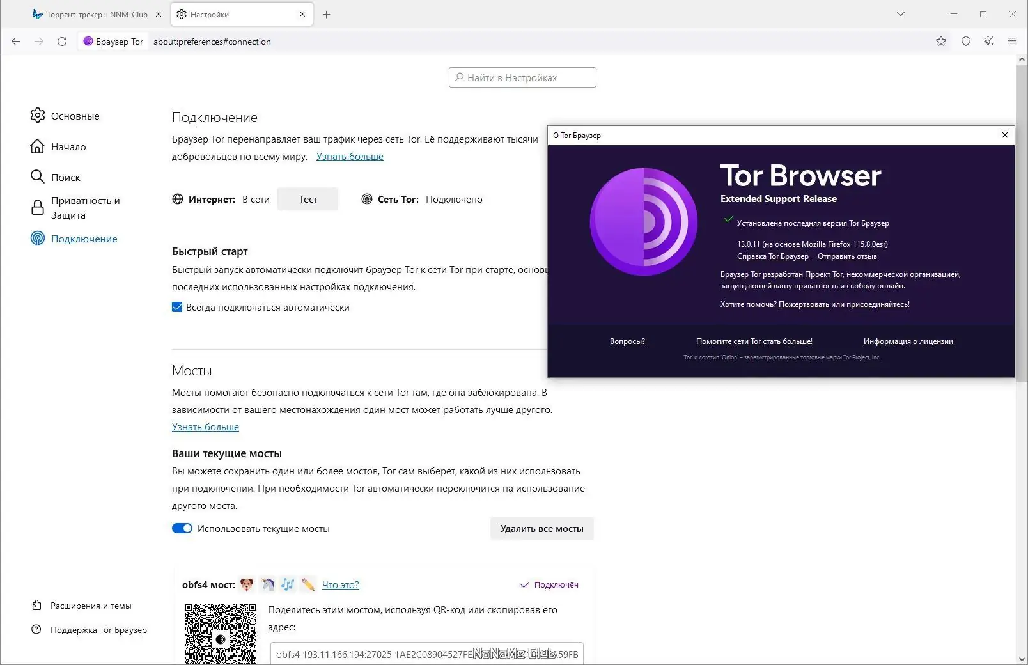Click the pencil emoji of the bridge
1028x665 pixels.
[308, 584]
